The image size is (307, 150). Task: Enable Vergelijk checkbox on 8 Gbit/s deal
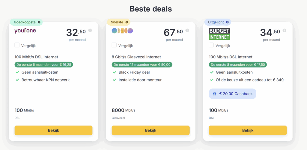tap(114, 45)
